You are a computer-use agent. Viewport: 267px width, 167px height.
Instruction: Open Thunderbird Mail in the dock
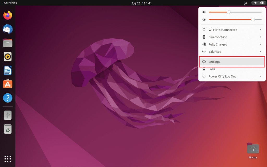coord(8,29)
